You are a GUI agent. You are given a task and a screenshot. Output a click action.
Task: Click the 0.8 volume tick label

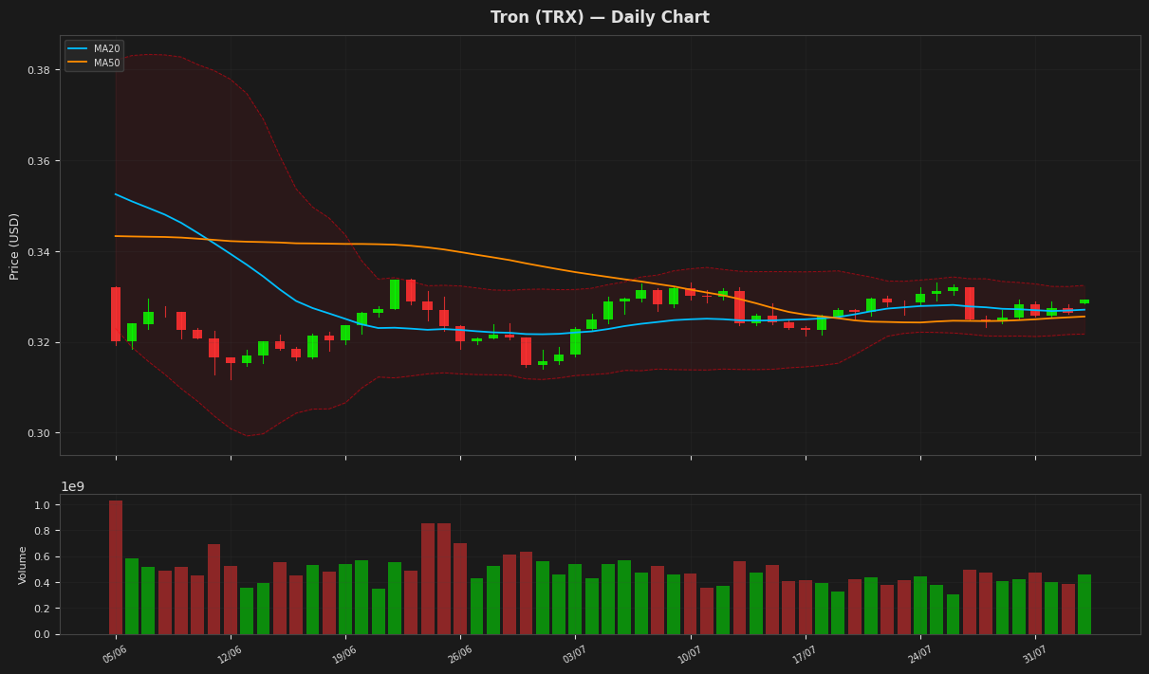(42, 531)
